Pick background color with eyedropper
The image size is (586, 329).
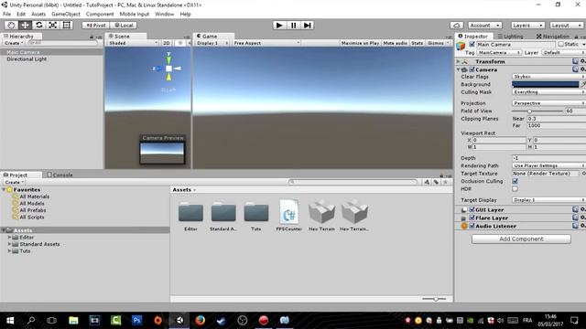(x=583, y=84)
